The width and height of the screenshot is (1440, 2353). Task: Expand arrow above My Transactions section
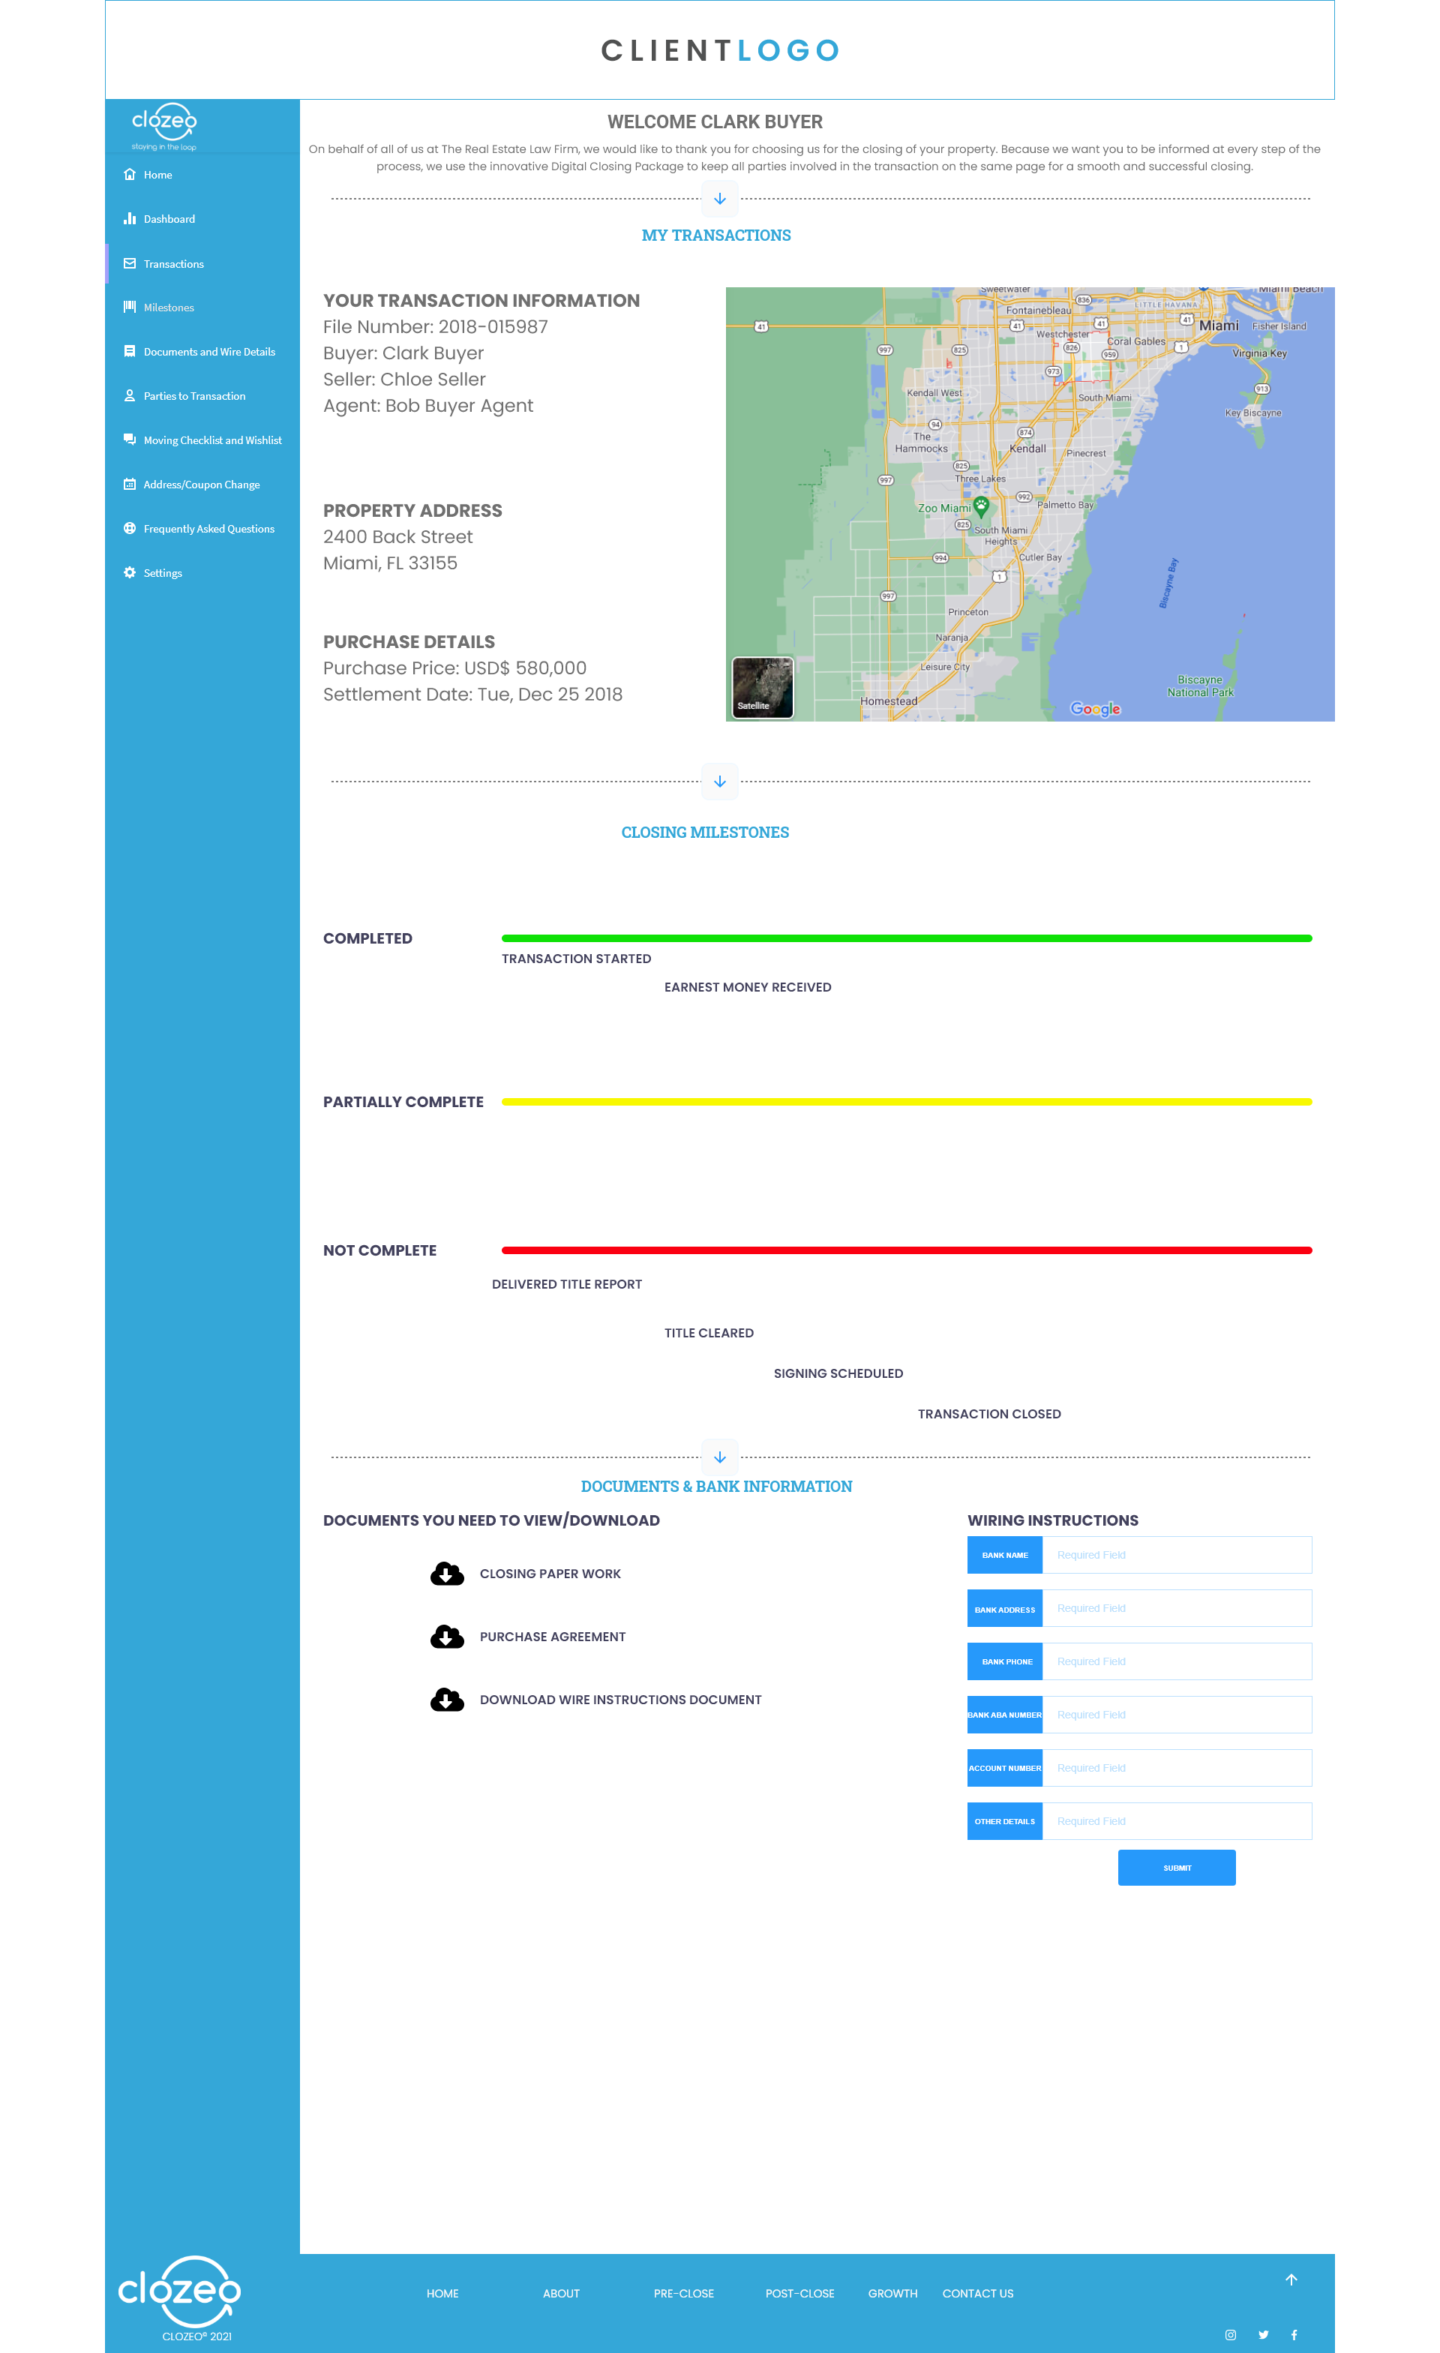point(720,199)
